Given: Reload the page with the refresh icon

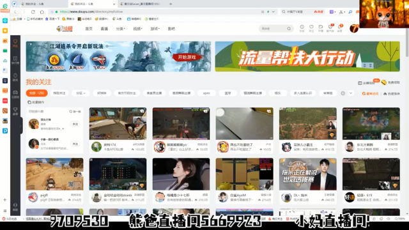Looking at the screenshot, I should pyautogui.click(x=33, y=11).
